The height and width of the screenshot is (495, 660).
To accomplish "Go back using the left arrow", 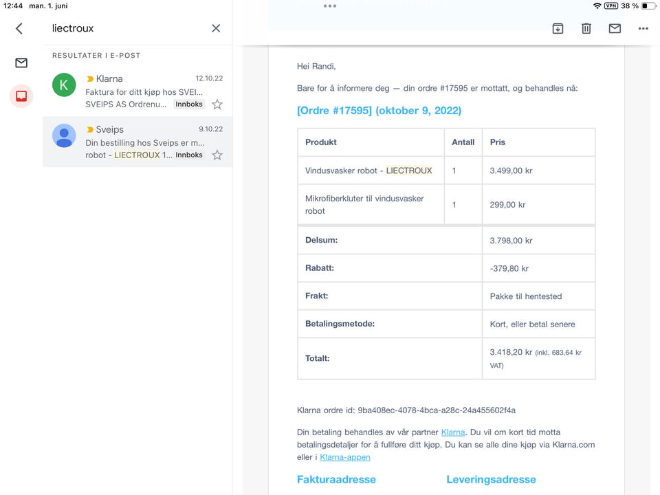I will [x=19, y=28].
